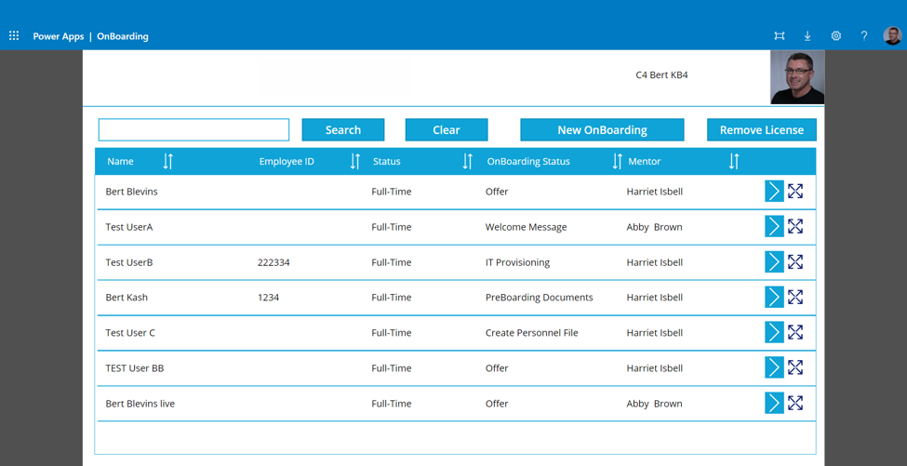Click the user profile photo thumbnail
The width and height of the screenshot is (907, 466).
pyautogui.click(x=797, y=77)
